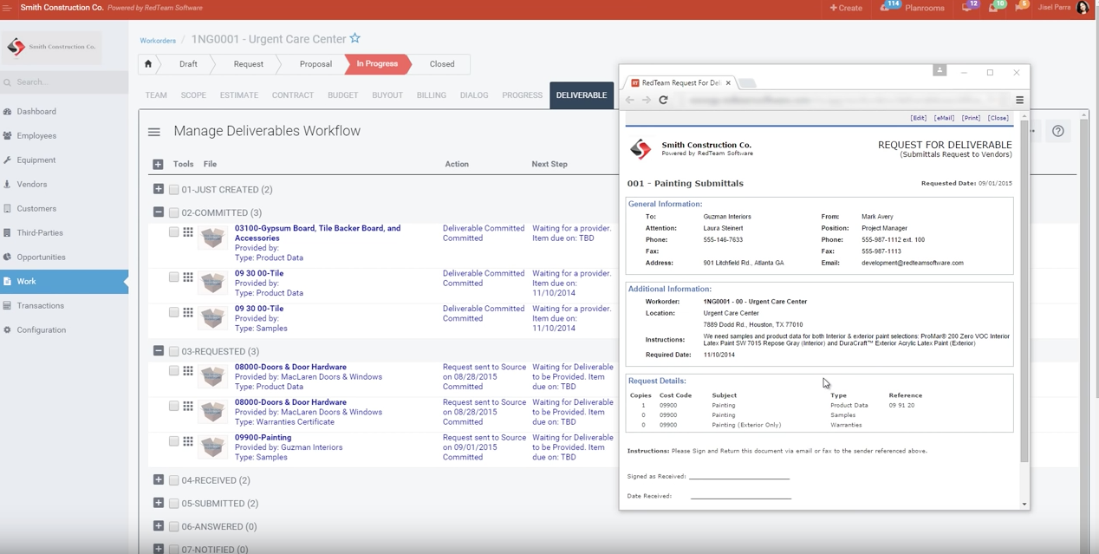Check the 05-SUBMITTED group checkbox
This screenshot has height=554, width=1099.
[x=174, y=504]
